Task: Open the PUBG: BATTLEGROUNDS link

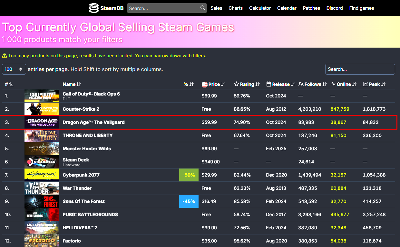Action: click(x=90, y=215)
